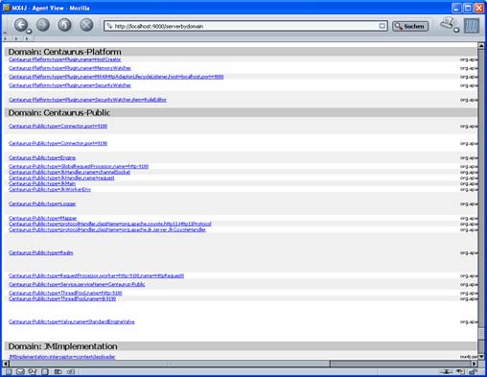
Task: Open the Chat icon in the status bar
Action: (x=33, y=371)
